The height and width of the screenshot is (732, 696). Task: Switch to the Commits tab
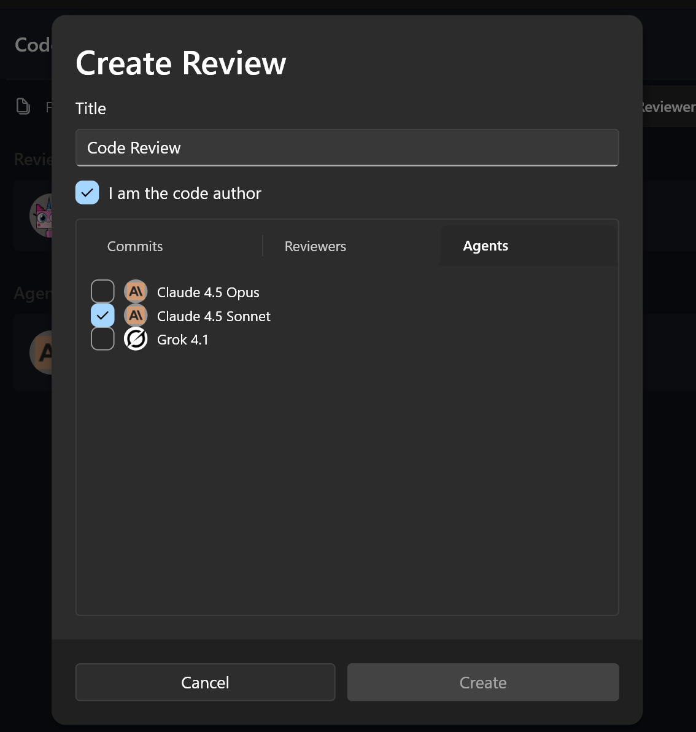(x=135, y=246)
